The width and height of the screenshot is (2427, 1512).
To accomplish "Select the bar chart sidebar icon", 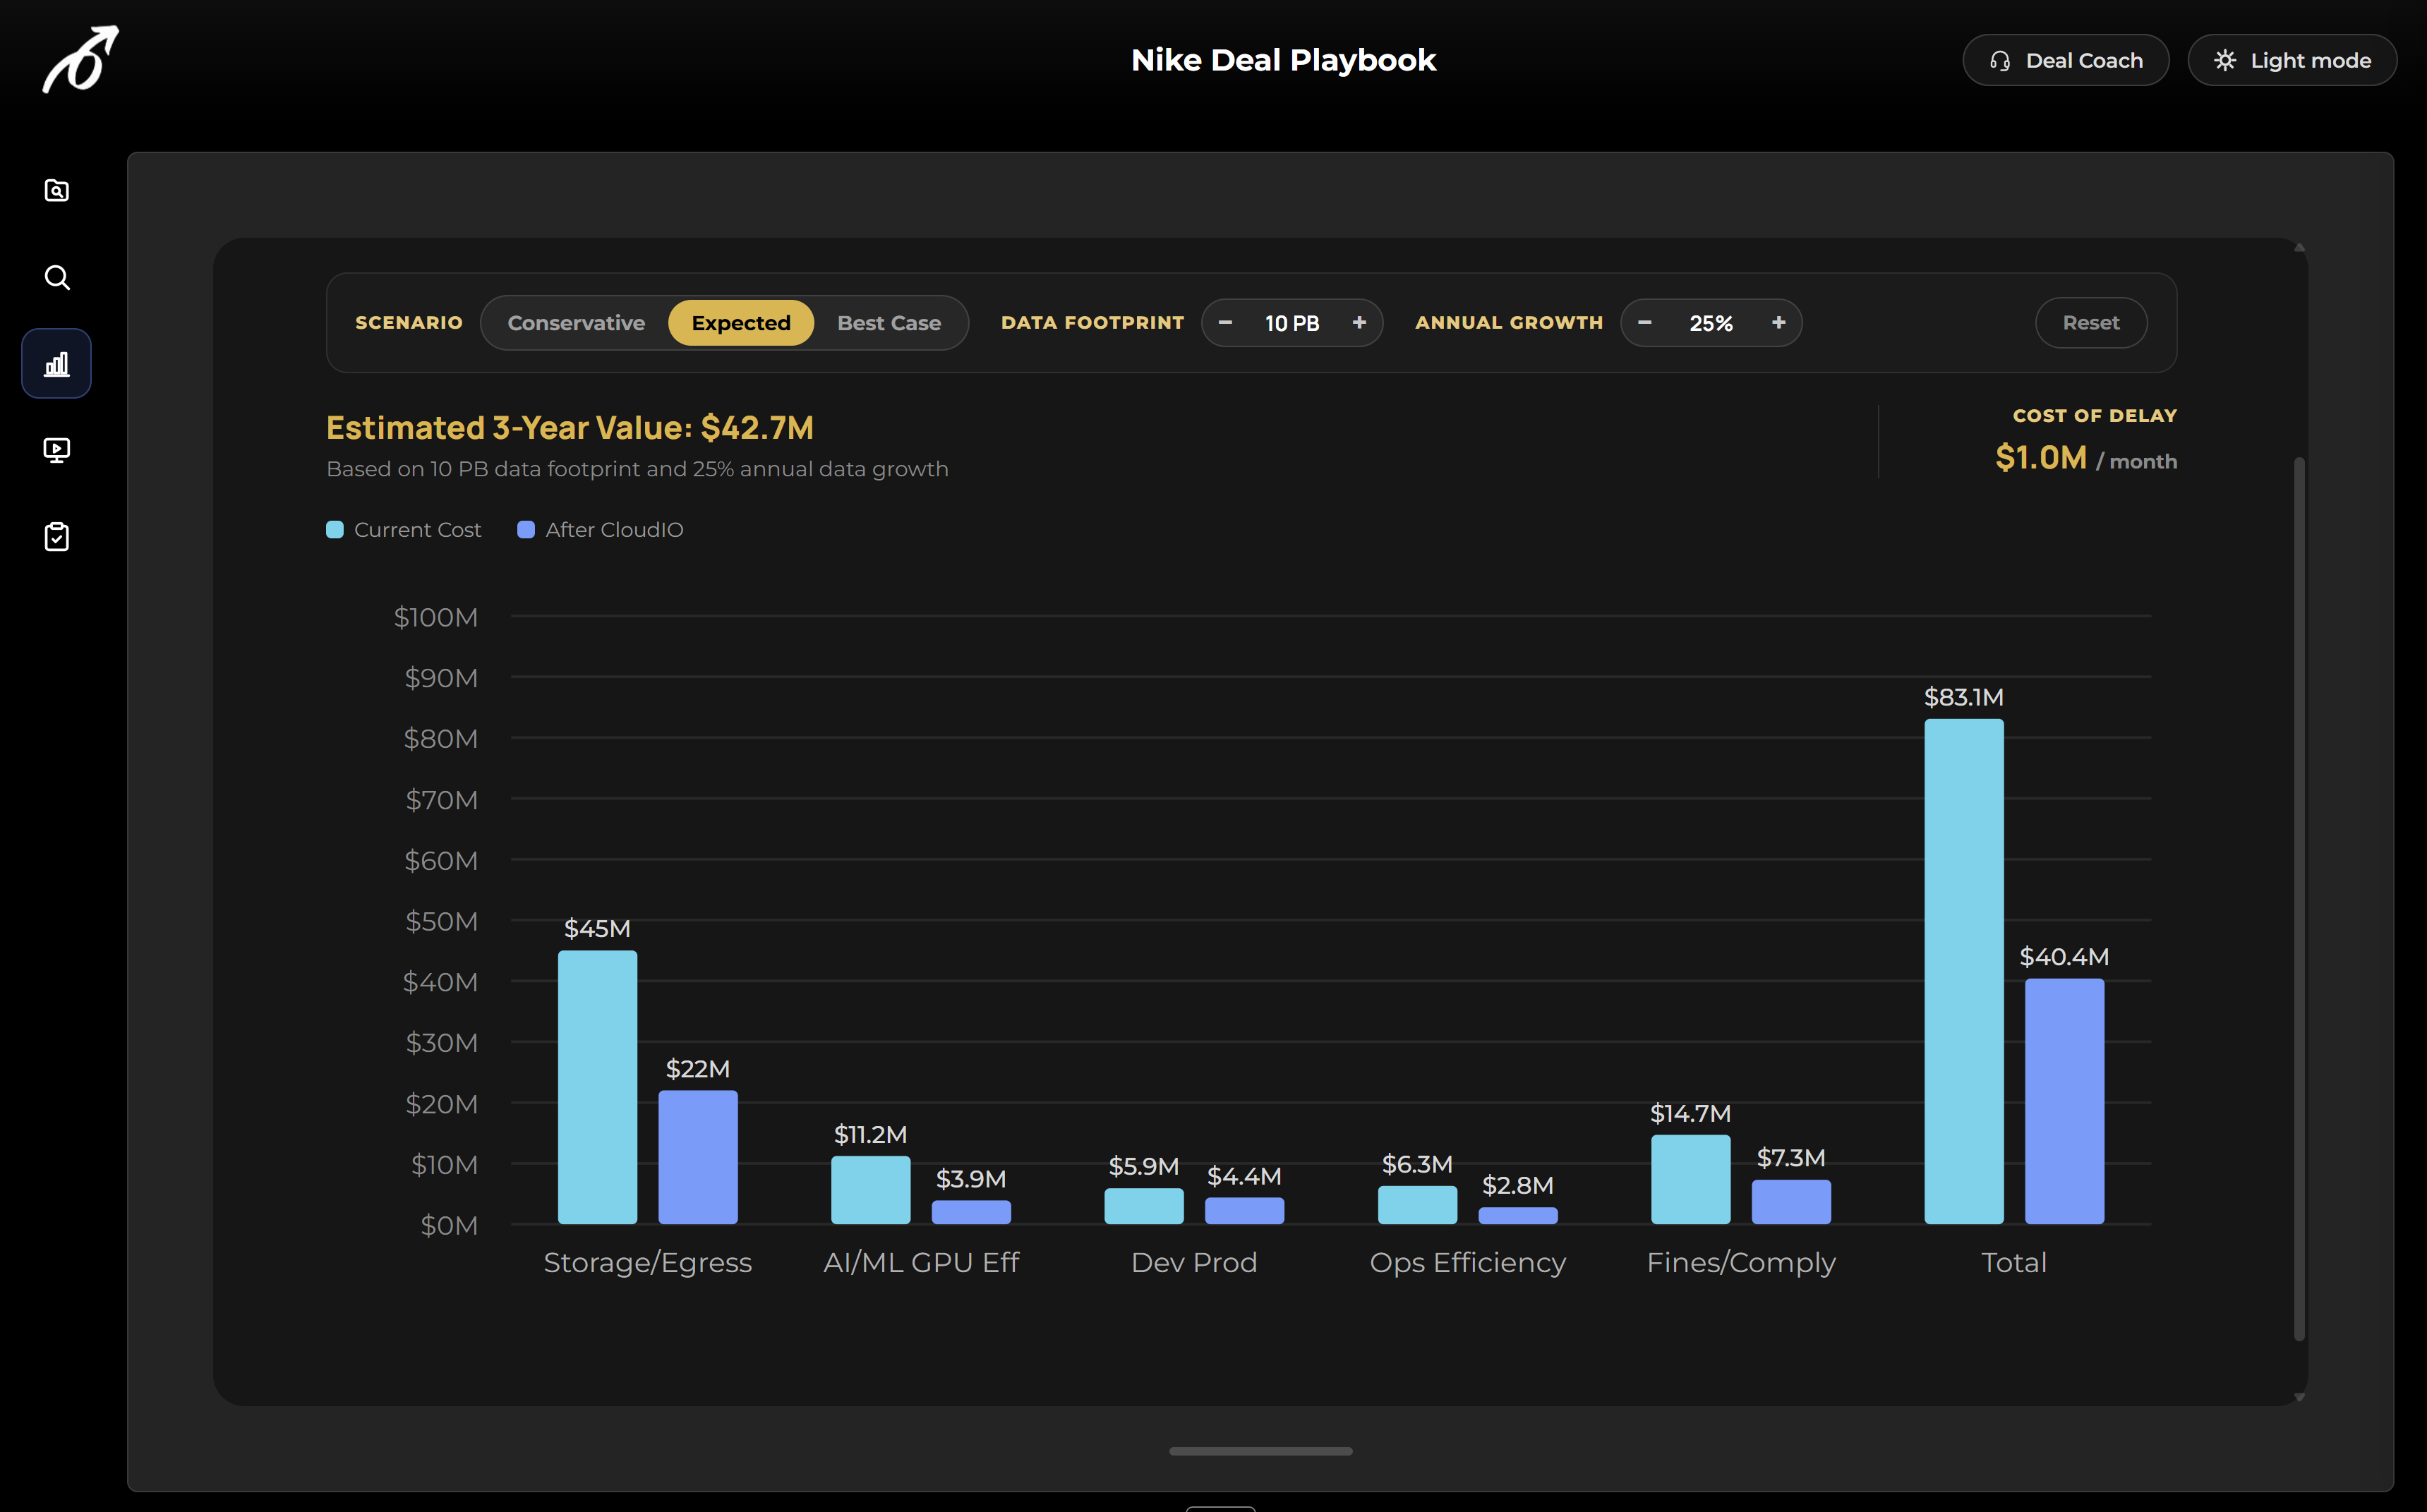I will click(57, 363).
